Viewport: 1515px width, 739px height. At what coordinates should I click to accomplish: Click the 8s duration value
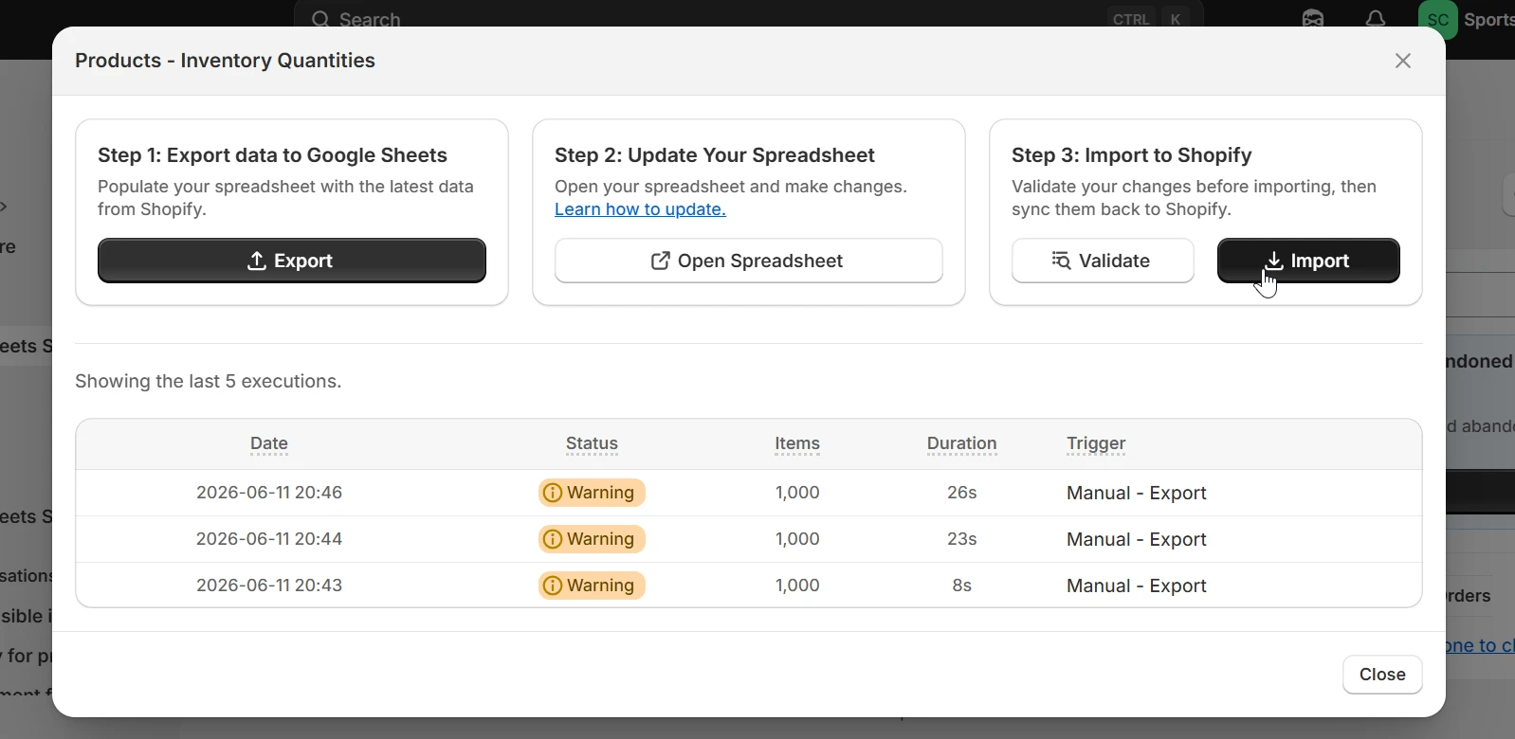pos(962,586)
